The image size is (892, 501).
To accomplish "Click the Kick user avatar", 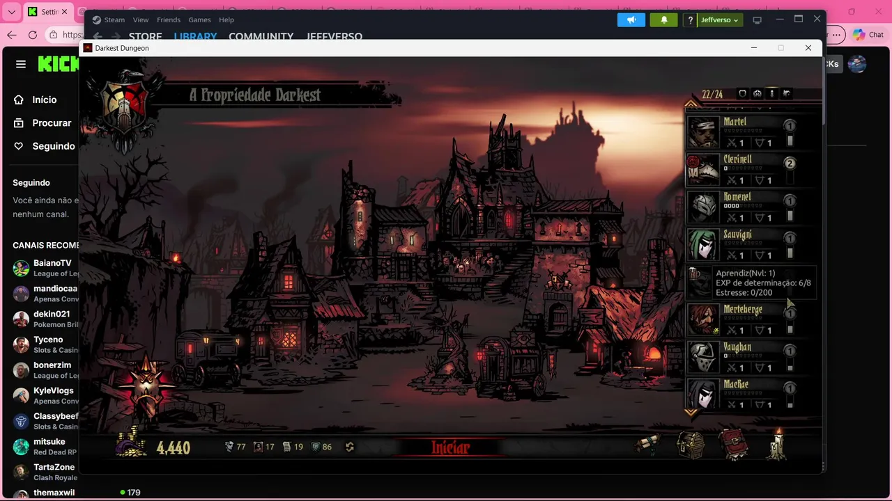I will pos(856,64).
